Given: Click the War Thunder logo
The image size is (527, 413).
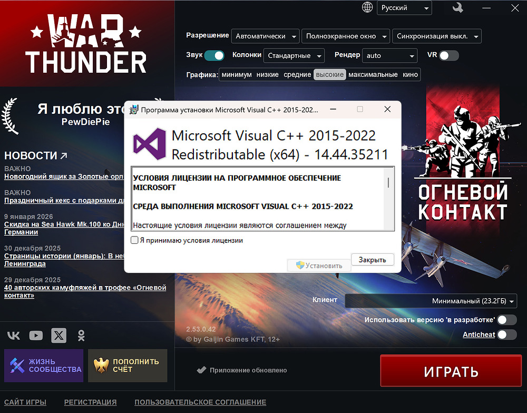Looking at the screenshot, I should tap(87, 45).
